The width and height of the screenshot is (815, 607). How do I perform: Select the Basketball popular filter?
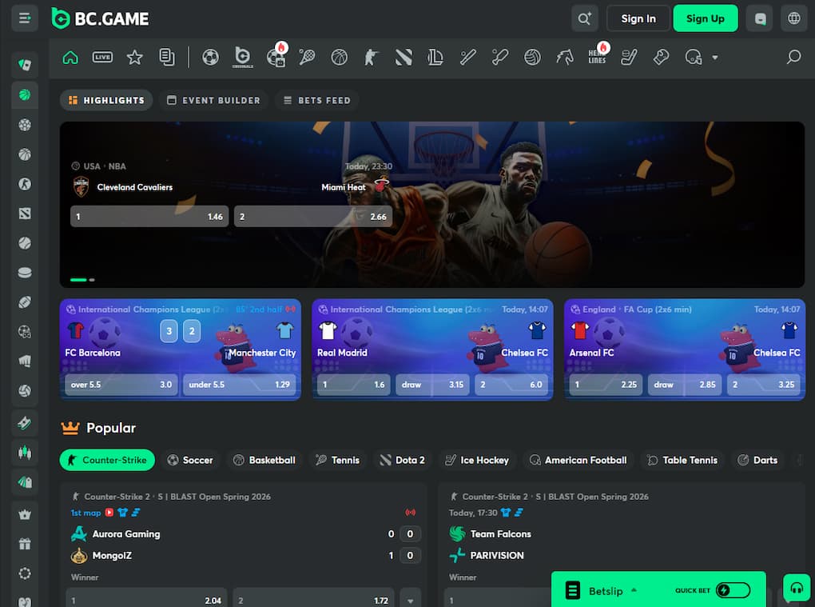(264, 461)
